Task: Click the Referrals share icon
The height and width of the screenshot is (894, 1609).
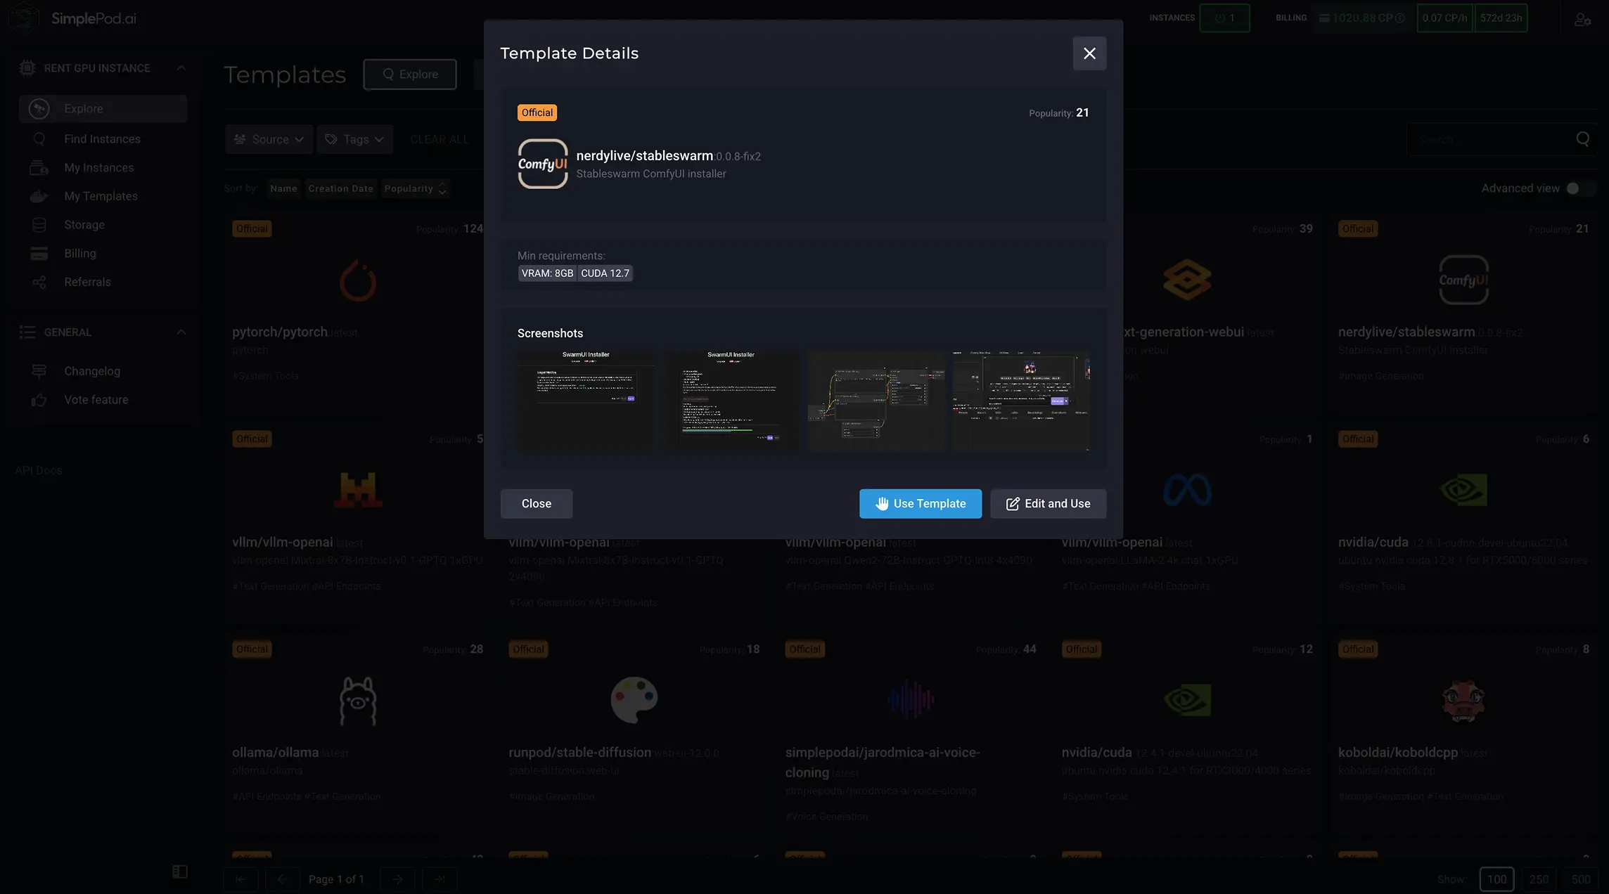Action: tap(39, 282)
